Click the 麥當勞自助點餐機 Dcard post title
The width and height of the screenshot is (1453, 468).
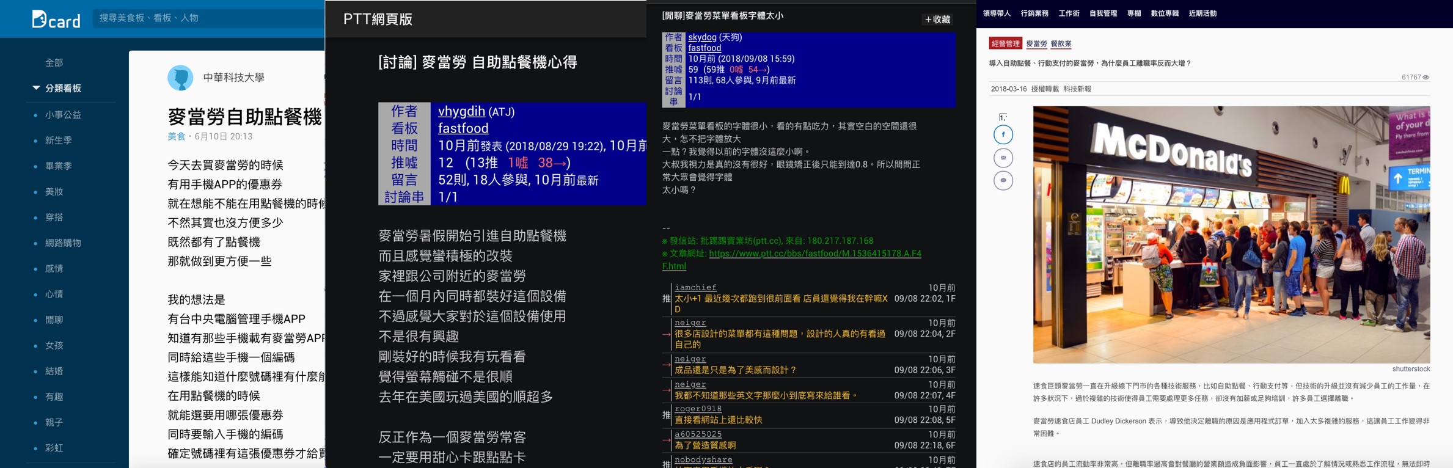[x=245, y=117]
